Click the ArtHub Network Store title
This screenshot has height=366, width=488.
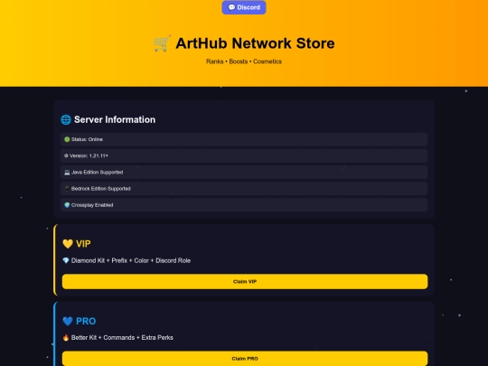coord(255,43)
